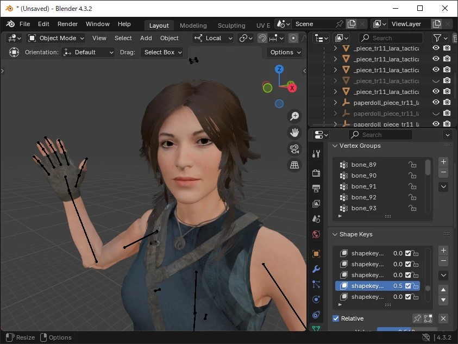Screen dimensions: 458x344
Task: Open Orientation Default dropdown
Action: click(x=88, y=52)
